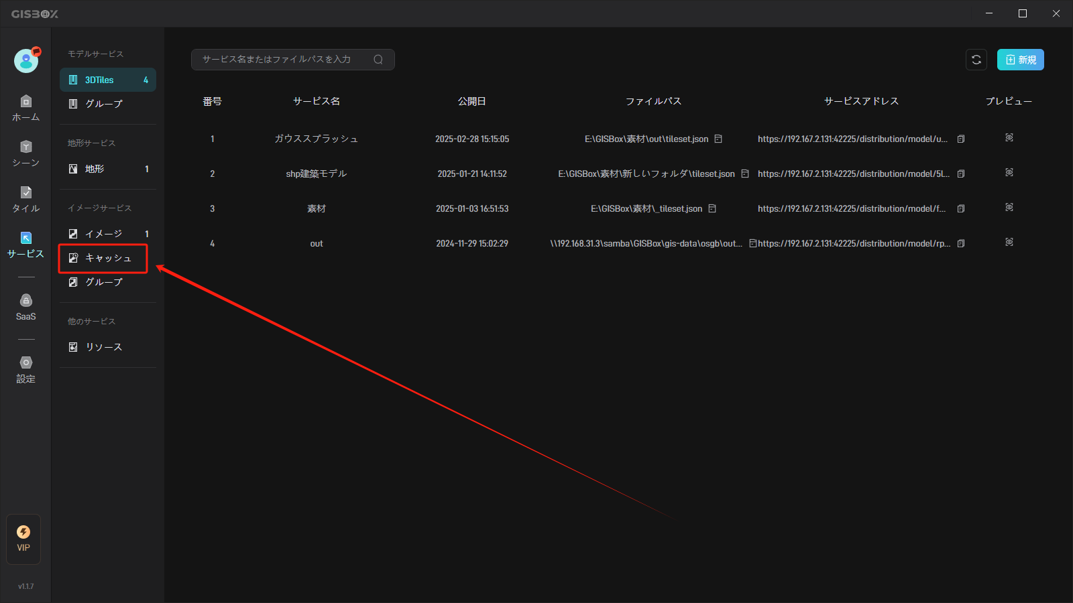Screen dimensions: 1073x603
Task: Click the samba network file path
Action: tap(646, 243)
